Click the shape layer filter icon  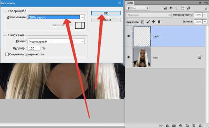(183, 8)
